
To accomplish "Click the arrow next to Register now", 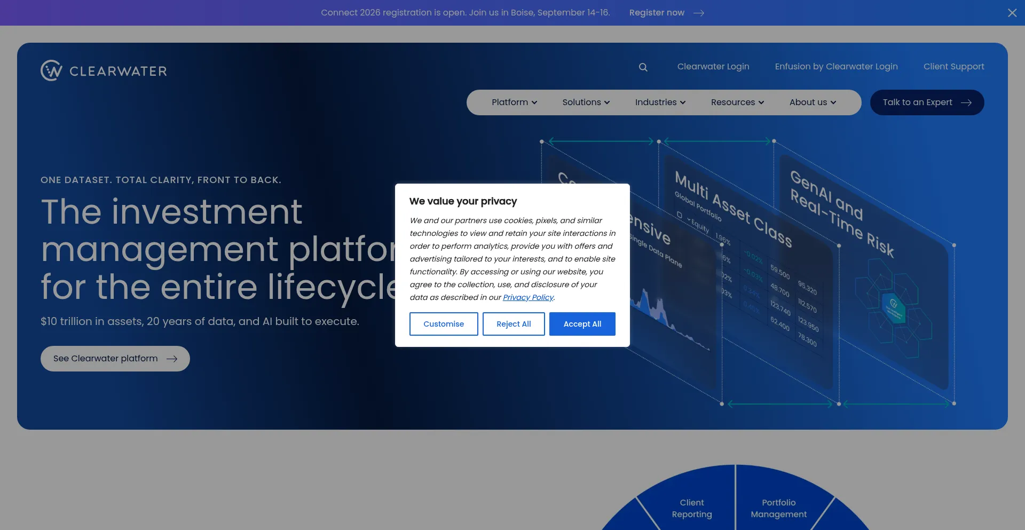I will coord(699,13).
